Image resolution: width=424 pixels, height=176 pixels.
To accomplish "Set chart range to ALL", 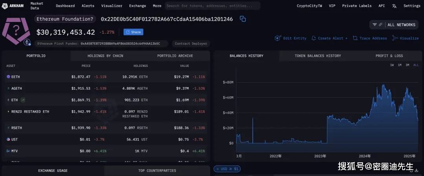I will 416,65.
